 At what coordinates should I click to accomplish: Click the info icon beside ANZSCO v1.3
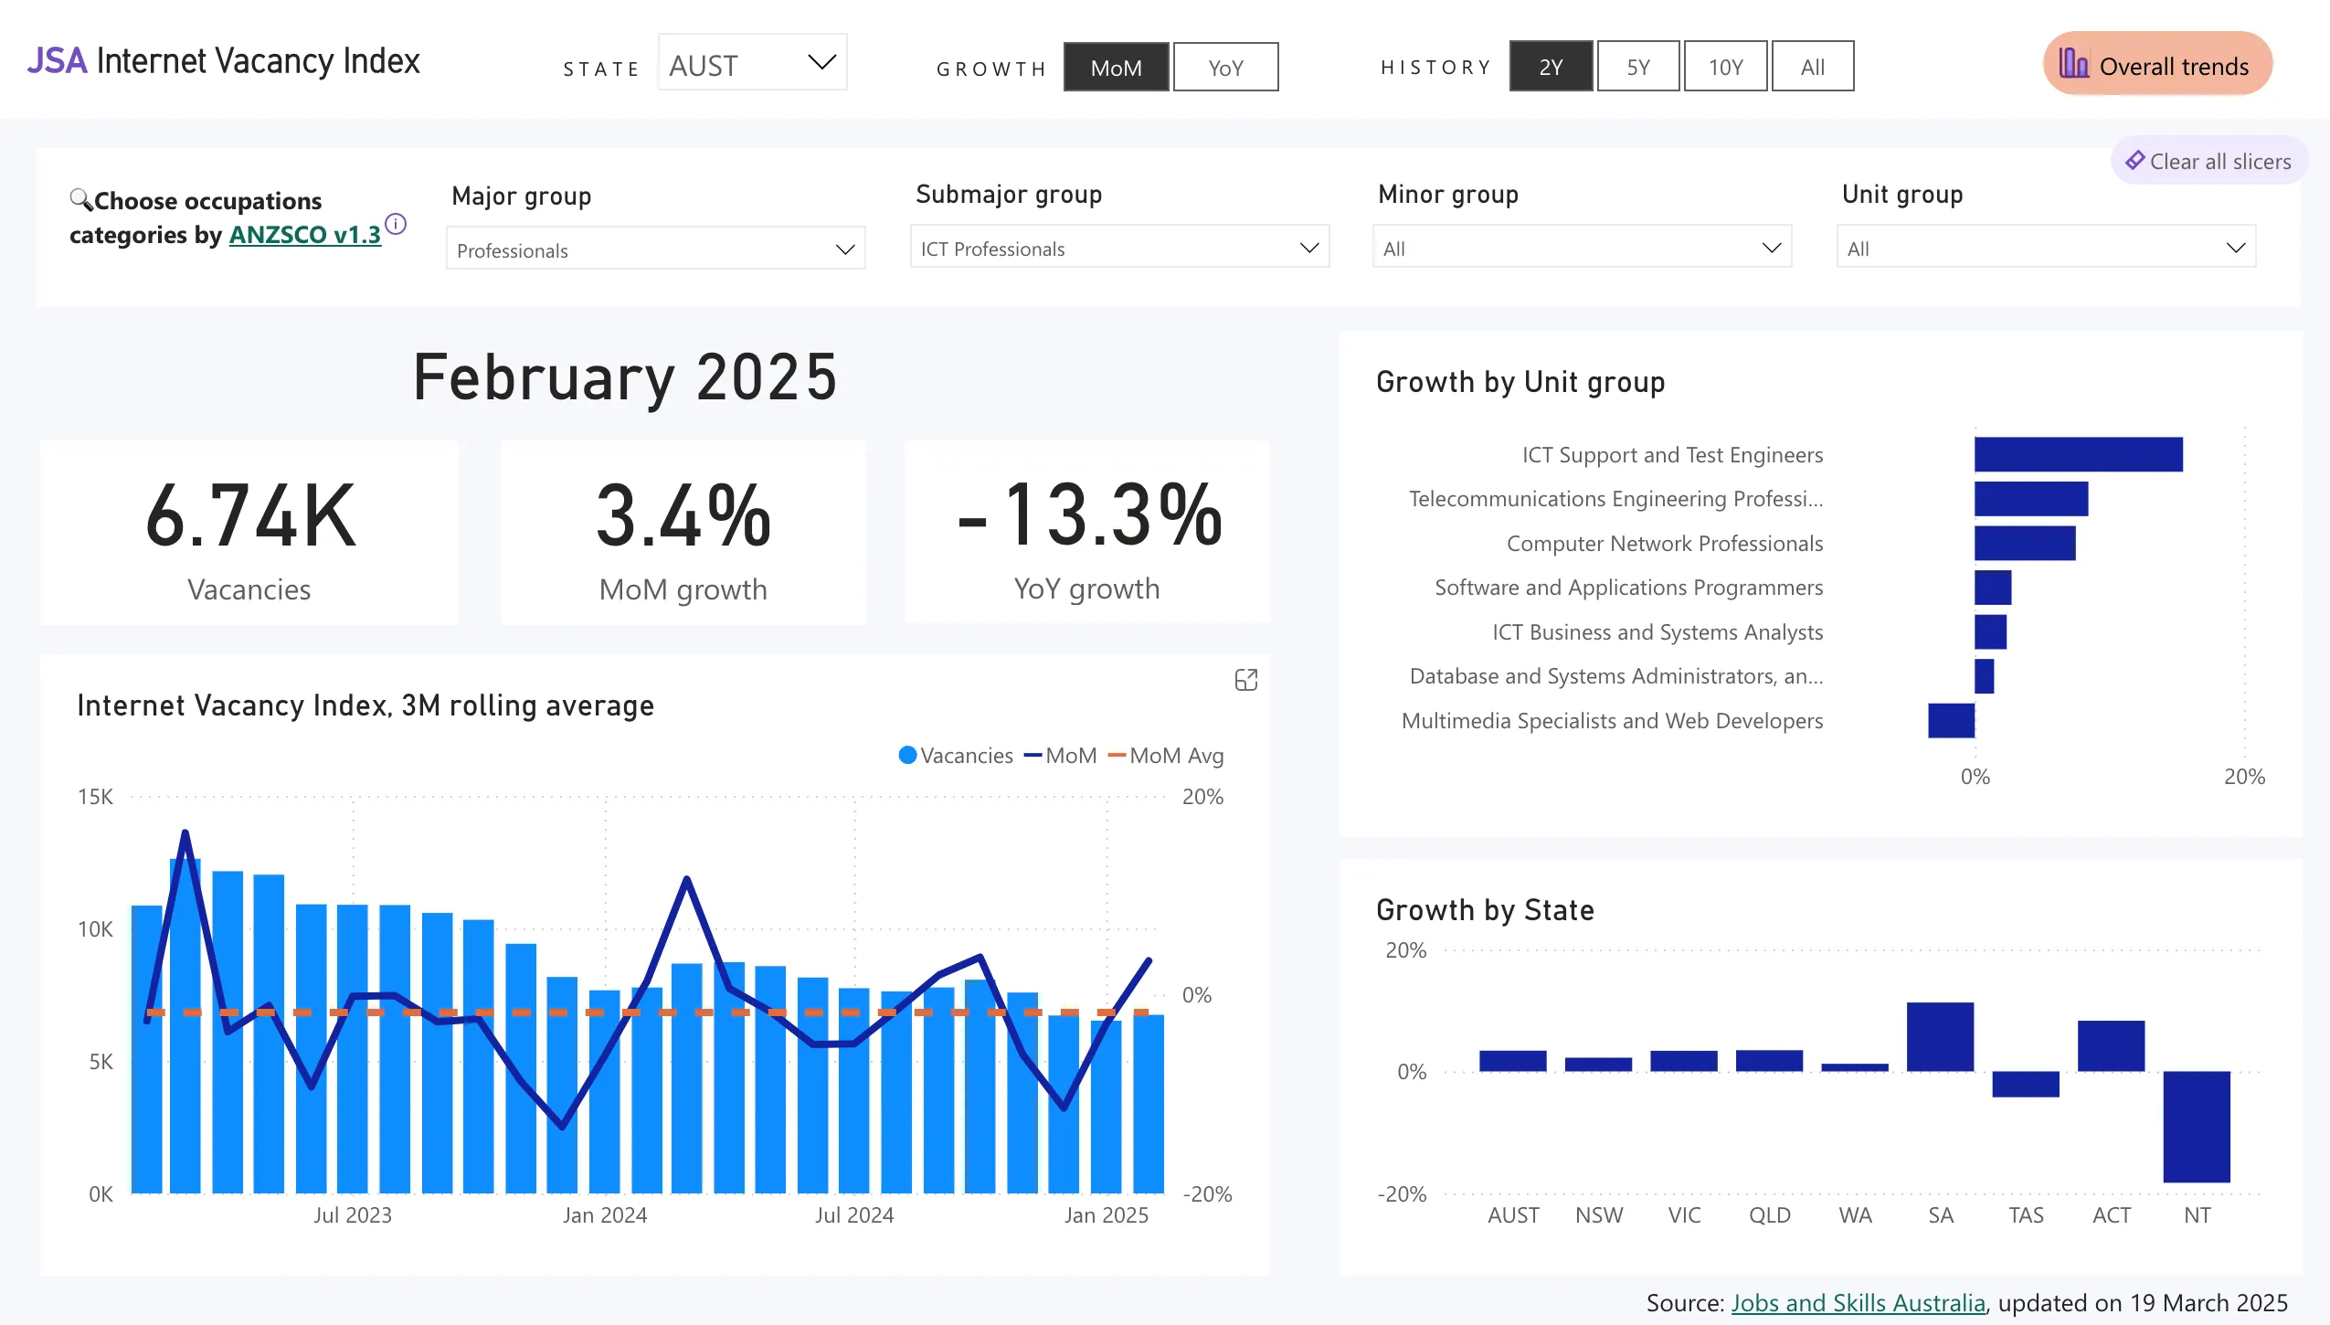(396, 224)
